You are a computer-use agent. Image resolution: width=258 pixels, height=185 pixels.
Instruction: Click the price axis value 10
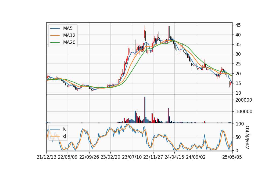coord(238,93)
